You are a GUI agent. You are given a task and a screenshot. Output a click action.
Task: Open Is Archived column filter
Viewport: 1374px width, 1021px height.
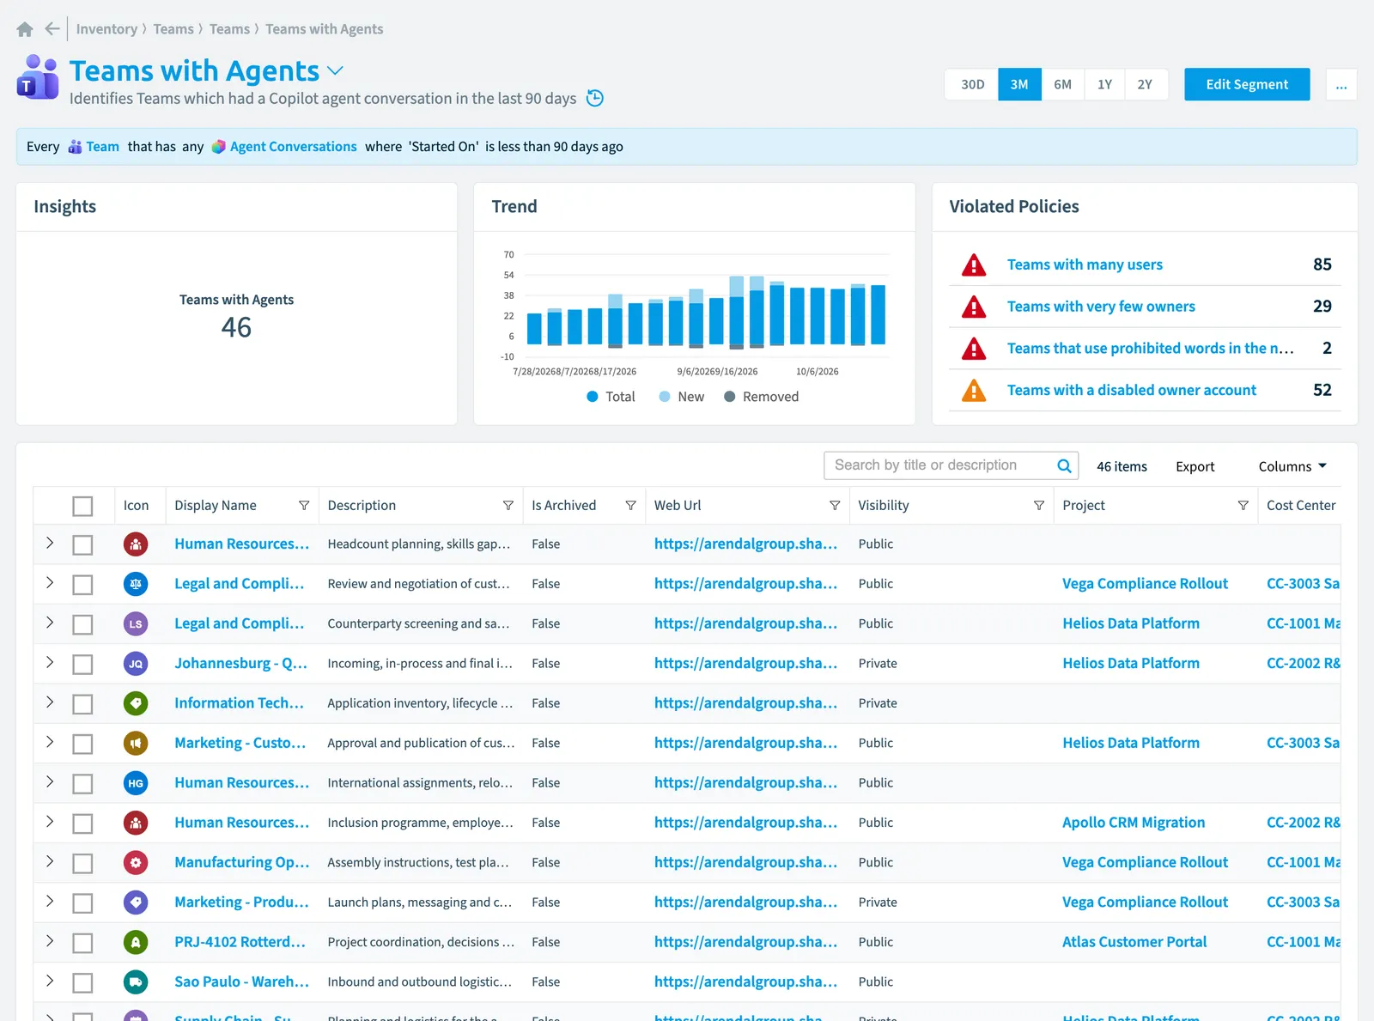(630, 506)
